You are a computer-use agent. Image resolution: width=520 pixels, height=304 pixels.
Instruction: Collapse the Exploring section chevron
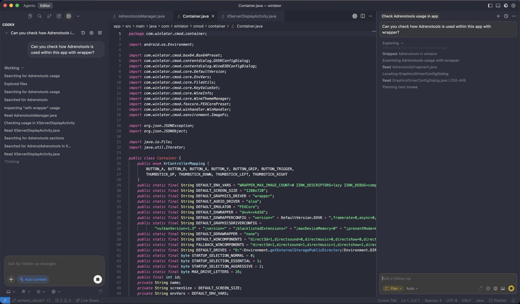point(402,43)
